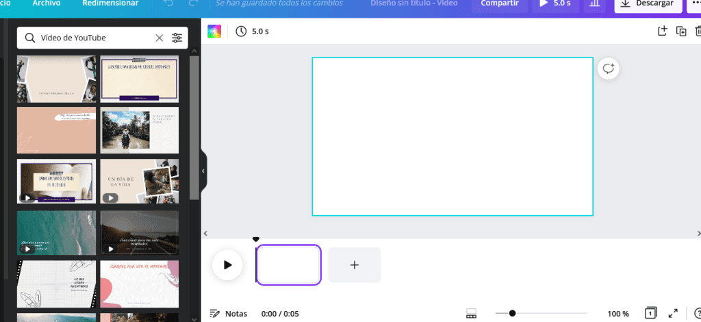The height and width of the screenshot is (322, 701).
Task: Click the search magnifier icon
Action: tap(30, 38)
